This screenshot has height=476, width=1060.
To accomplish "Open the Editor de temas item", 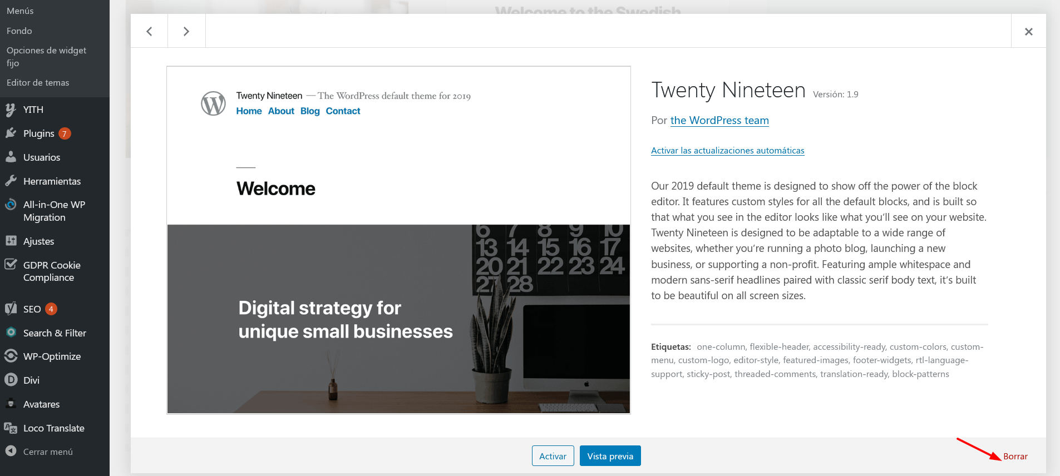I will pyautogui.click(x=38, y=82).
